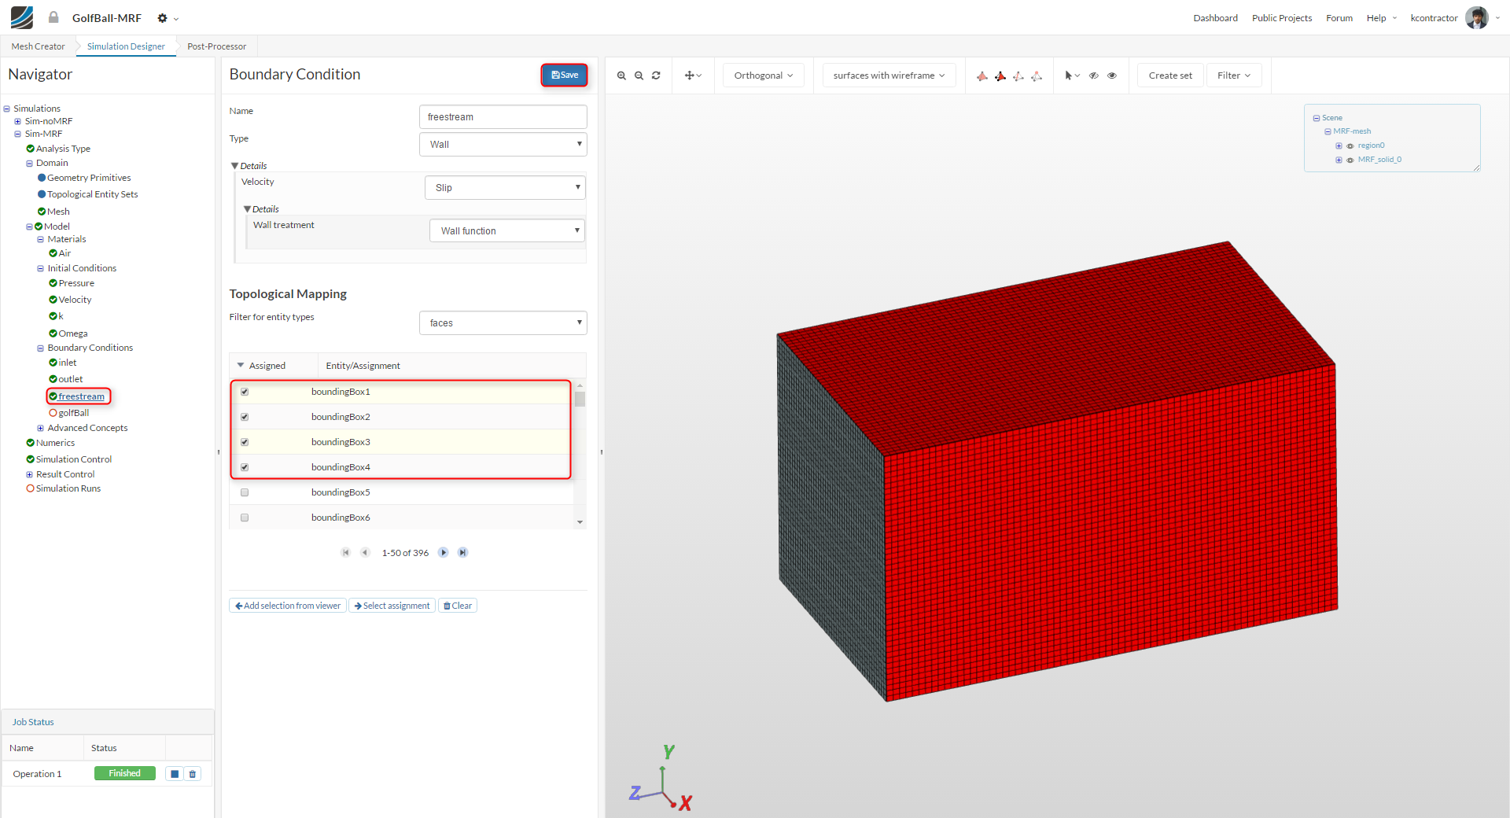Click the Add selection from viewer button
Image resolution: width=1510 pixels, height=818 pixels.
tap(288, 606)
